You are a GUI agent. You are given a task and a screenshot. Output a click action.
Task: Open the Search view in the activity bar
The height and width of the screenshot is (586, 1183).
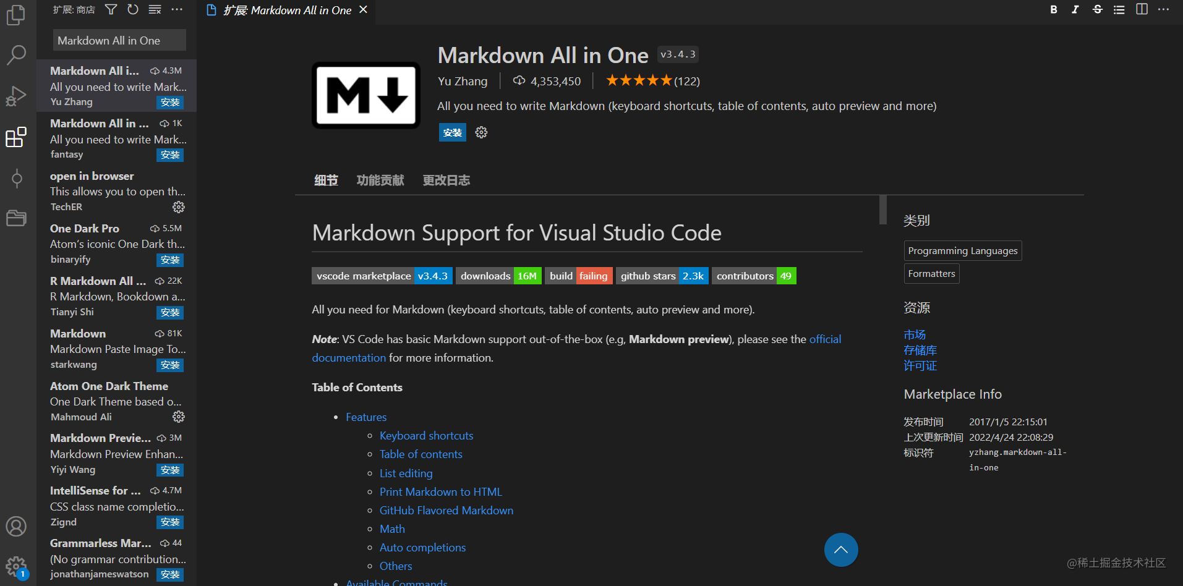coord(17,55)
